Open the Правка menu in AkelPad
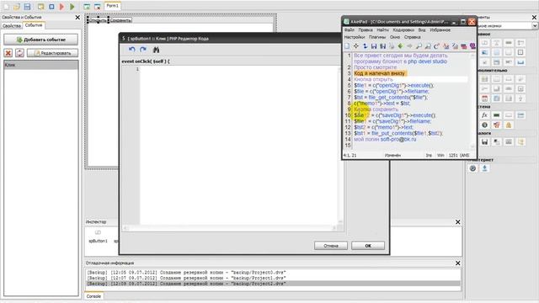Screen dimensions: 539x303 [366, 30]
